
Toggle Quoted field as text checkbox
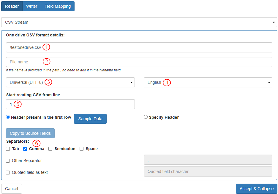click(8, 172)
